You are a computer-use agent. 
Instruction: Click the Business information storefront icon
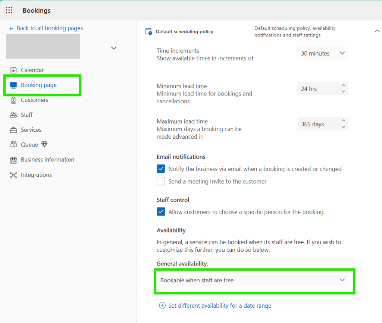pos(13,160)
